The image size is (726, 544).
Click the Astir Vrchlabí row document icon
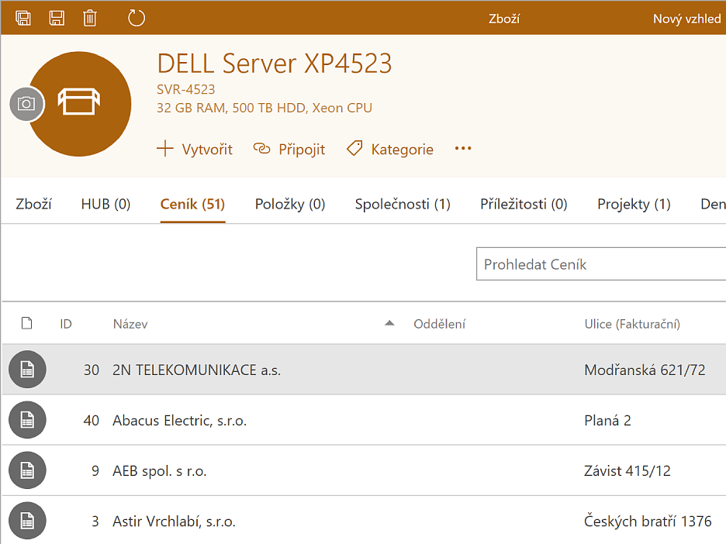[x=27, y=521]
